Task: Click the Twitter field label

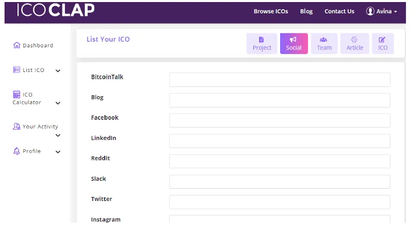Action: click(101, 199)
